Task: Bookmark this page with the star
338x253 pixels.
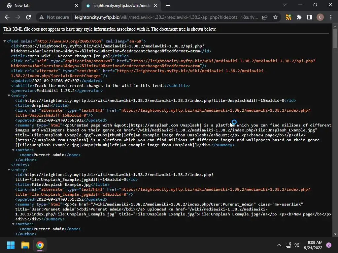Action: click(275, 17)
